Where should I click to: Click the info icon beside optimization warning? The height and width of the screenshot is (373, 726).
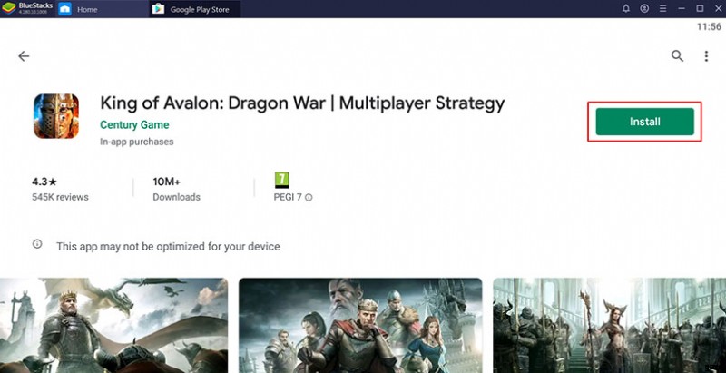click(37, 245)
